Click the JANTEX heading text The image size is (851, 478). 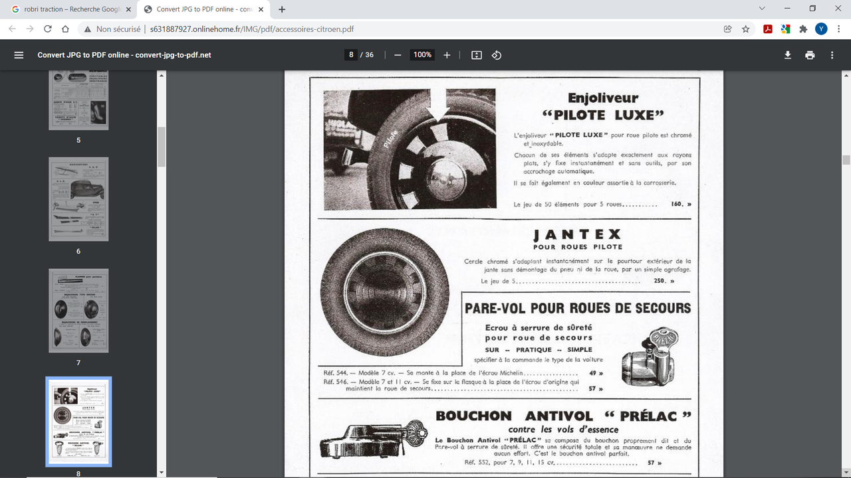point(577,234)
